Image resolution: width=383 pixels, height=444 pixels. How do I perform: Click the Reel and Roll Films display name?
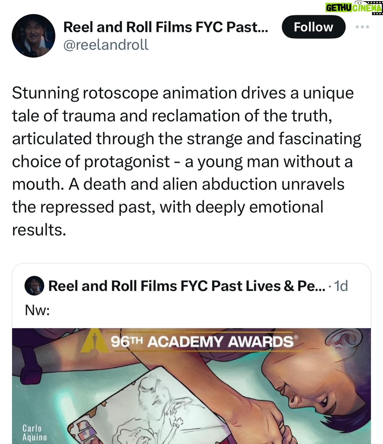click(x=165, y=27)
